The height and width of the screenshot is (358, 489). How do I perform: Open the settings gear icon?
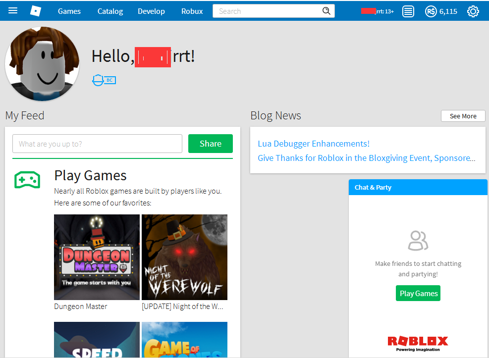[473, 11]
